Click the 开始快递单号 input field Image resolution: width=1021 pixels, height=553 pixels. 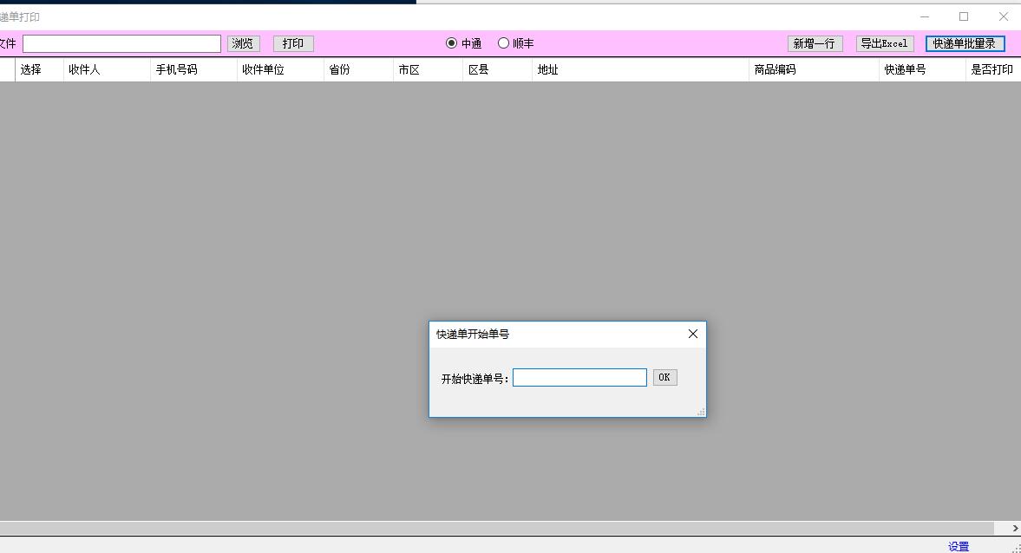579,377
